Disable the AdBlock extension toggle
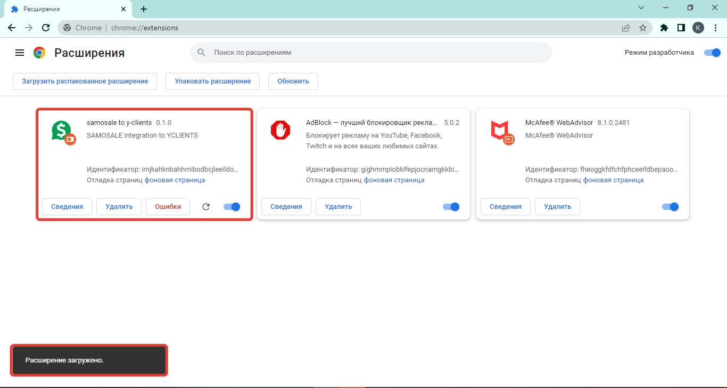Viewport: 727px width, 388px height. pos(451,207)
